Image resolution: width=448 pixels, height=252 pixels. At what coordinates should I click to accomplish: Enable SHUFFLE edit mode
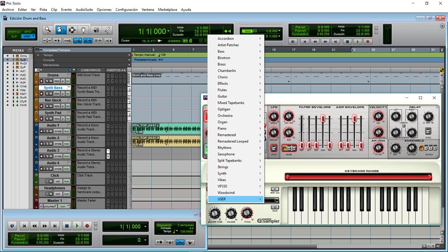(x=14, y=32)
